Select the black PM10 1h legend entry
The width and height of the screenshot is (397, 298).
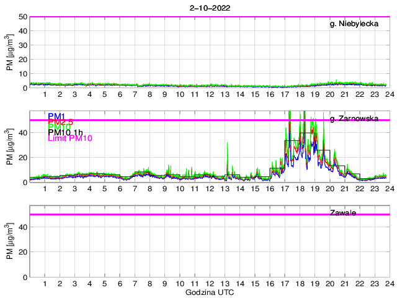tap(66, 132)
